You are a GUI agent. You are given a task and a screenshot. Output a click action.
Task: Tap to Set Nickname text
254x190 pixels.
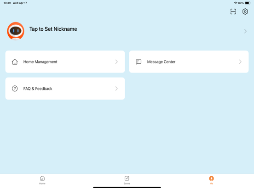tap(53, 29)
